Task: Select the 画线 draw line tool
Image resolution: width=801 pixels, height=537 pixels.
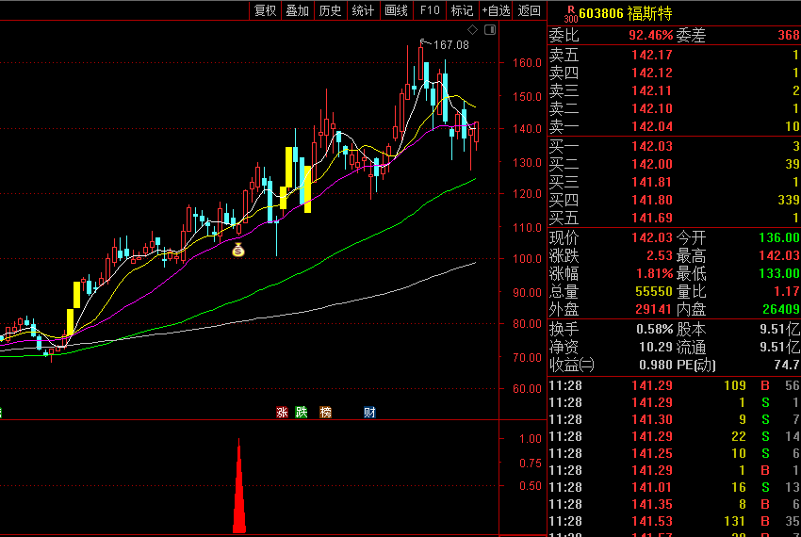Action: (396, 10)
